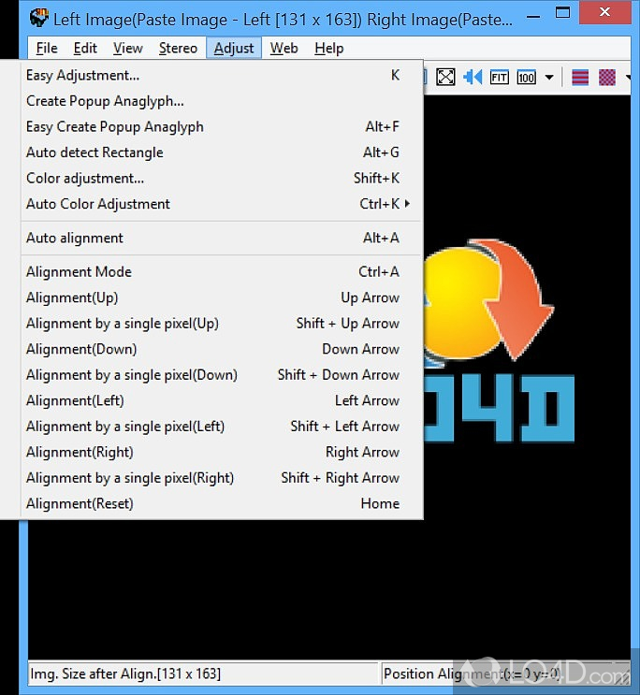Maximize the application window
The width and height of the screenshot is (640, 695).
pos(562,13)
